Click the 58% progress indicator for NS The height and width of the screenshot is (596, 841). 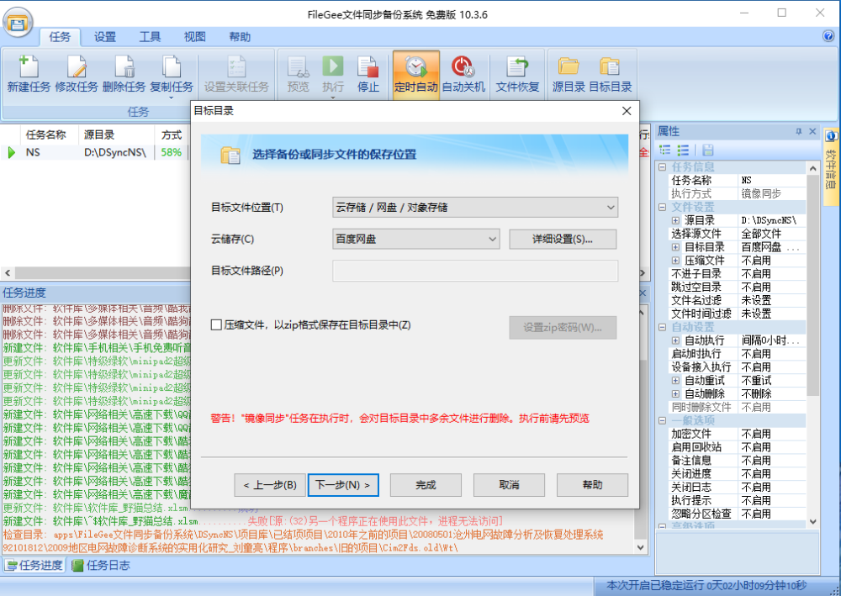click(172, 152)
